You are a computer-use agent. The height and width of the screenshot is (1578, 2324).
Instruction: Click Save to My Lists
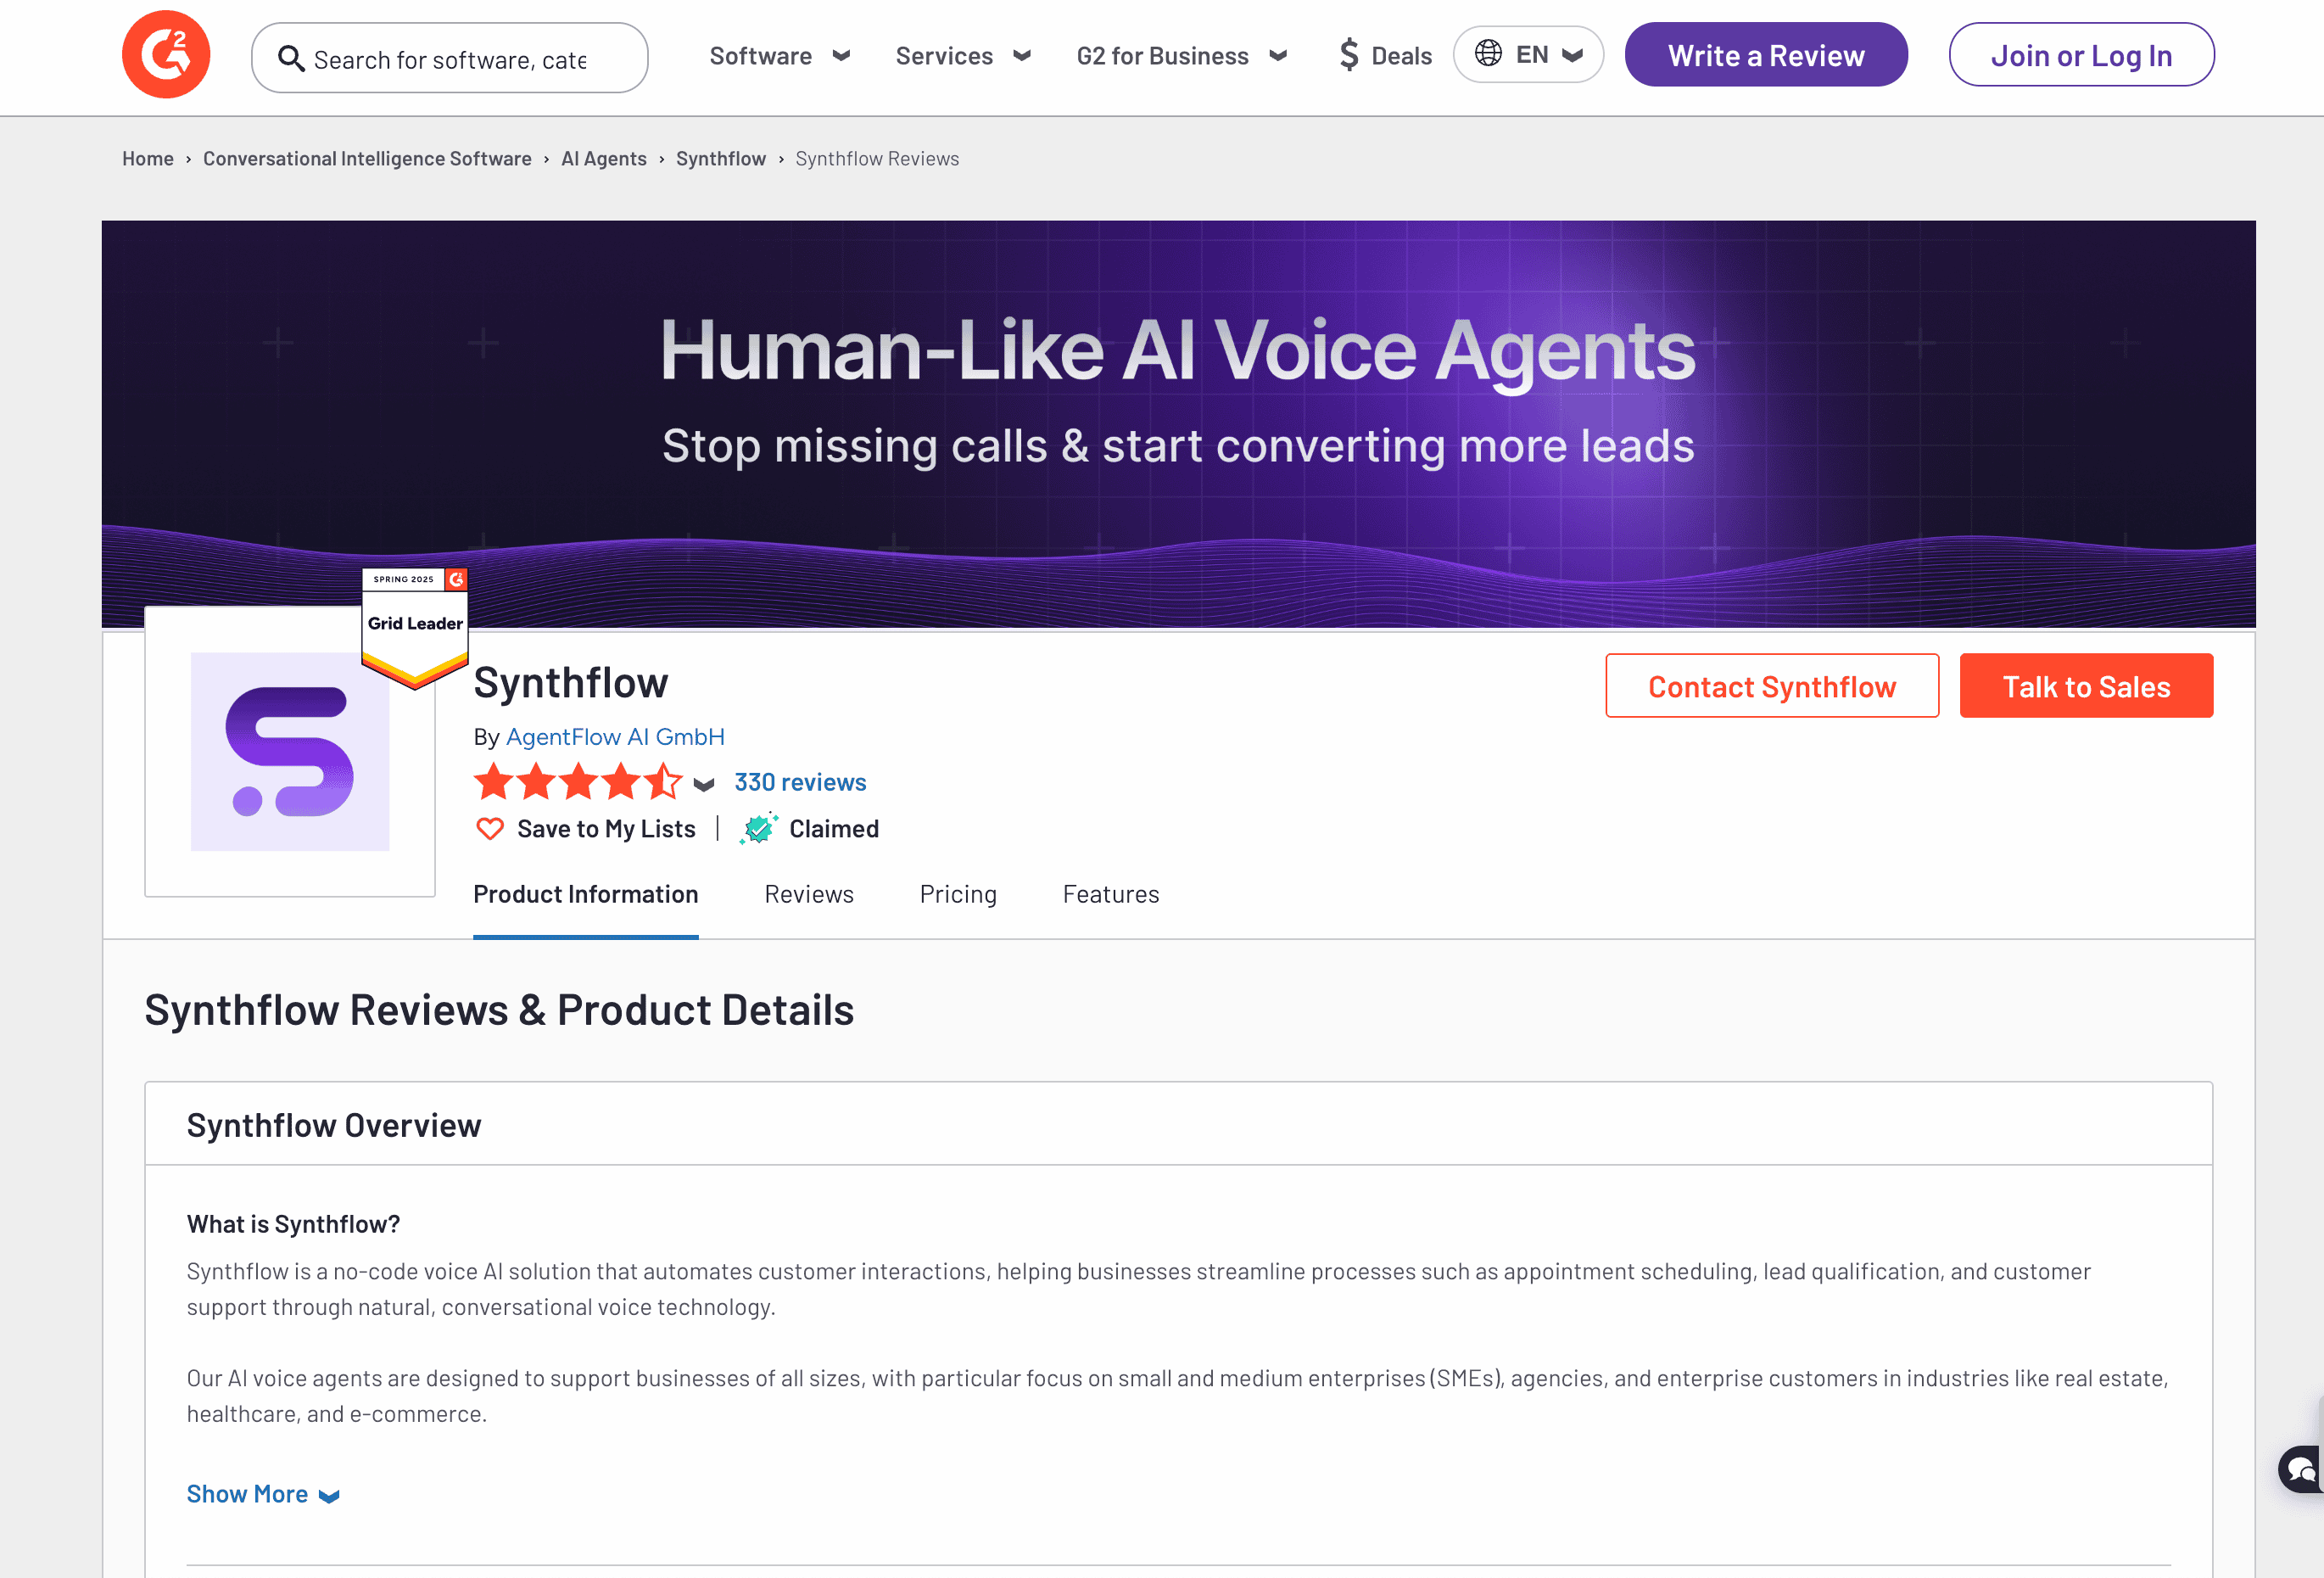606,829
